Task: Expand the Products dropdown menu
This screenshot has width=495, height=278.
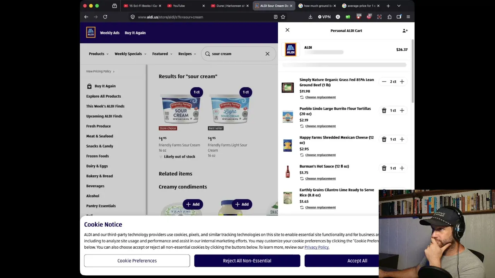Action: [x=99, y=54]
